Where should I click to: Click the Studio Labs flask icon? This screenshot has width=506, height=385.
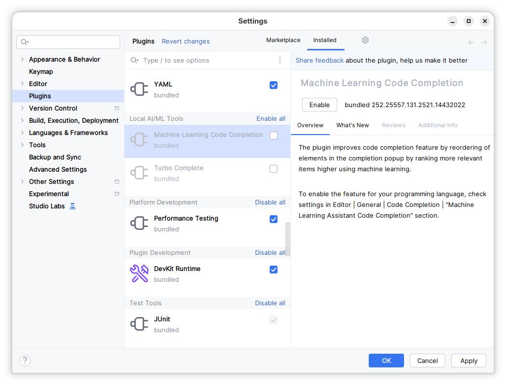(73, 206)
